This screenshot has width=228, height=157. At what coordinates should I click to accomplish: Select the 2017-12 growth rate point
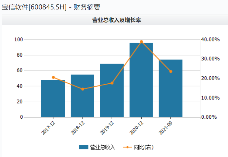[x=54, y=77]
